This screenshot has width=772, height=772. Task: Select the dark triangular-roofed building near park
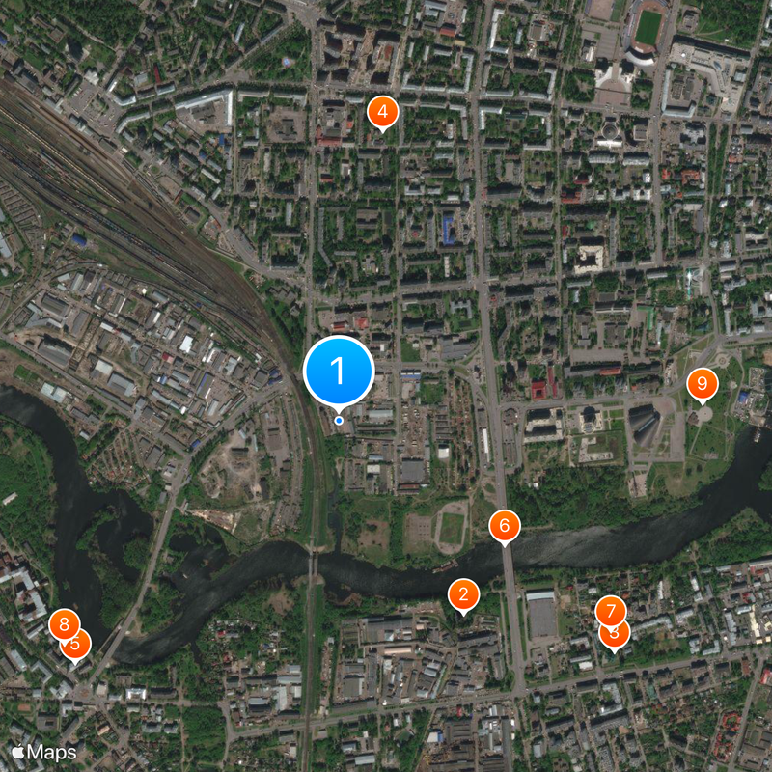point(644,426)
